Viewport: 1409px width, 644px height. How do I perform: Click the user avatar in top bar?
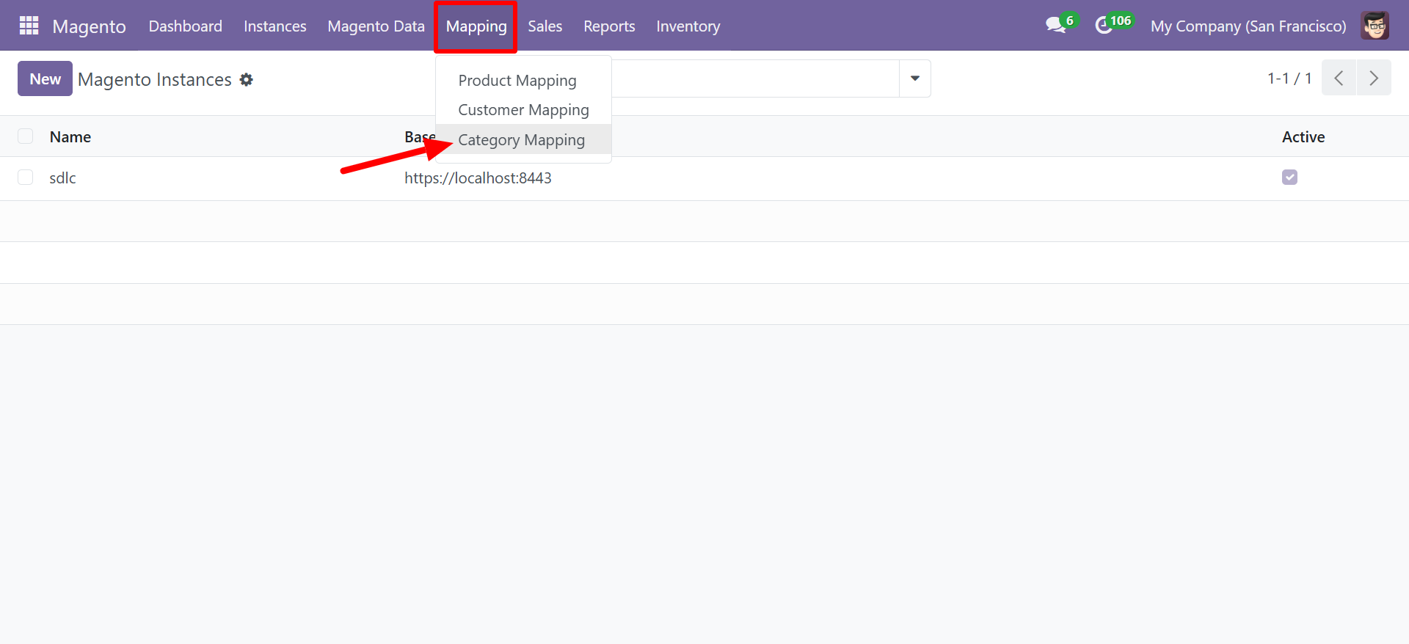click(x=1375, y=26)
